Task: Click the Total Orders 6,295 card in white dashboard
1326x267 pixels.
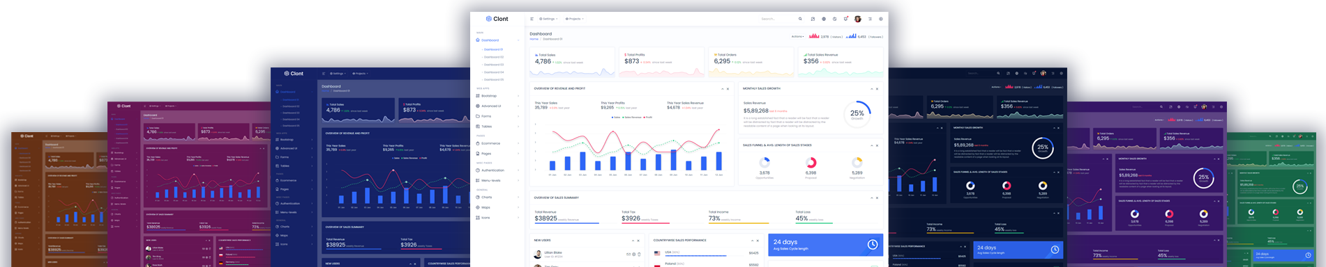Action: click(x=751, y=62)
